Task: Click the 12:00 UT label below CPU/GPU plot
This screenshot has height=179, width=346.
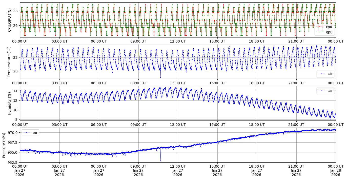Action: pos(178,41)
